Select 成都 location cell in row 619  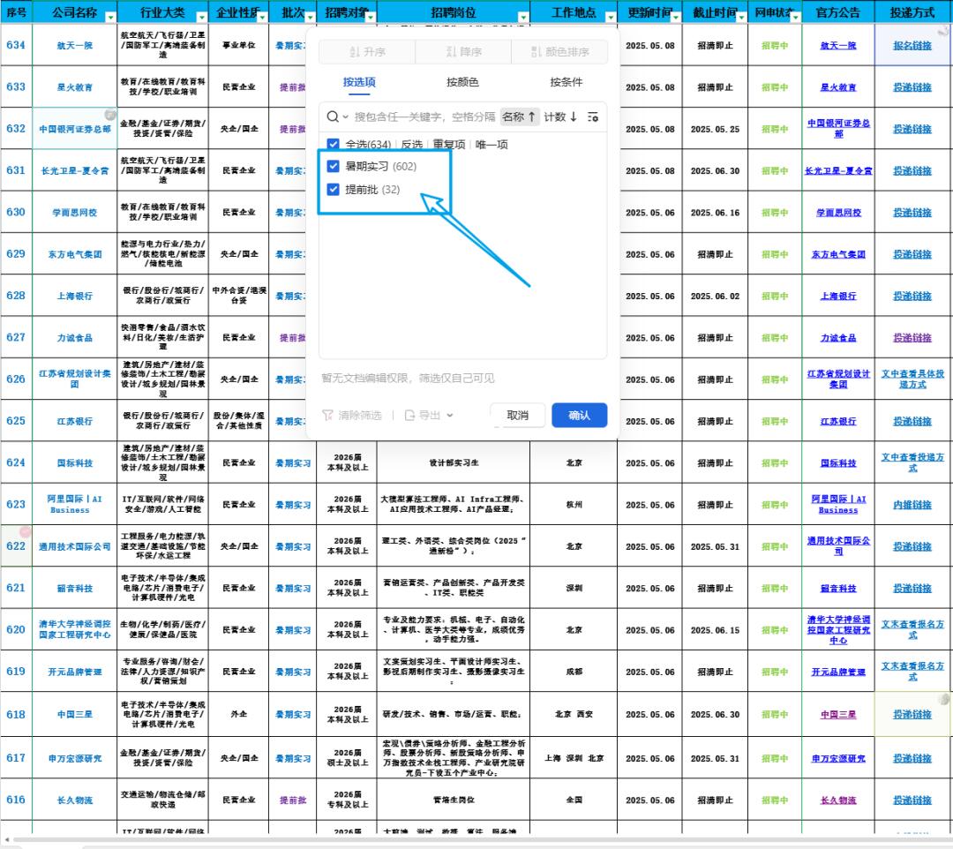[x=574, y=672]
